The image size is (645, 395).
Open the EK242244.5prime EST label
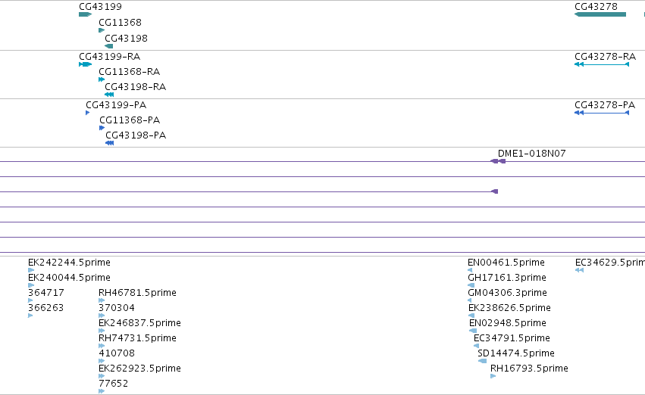[x=69, y=263]
